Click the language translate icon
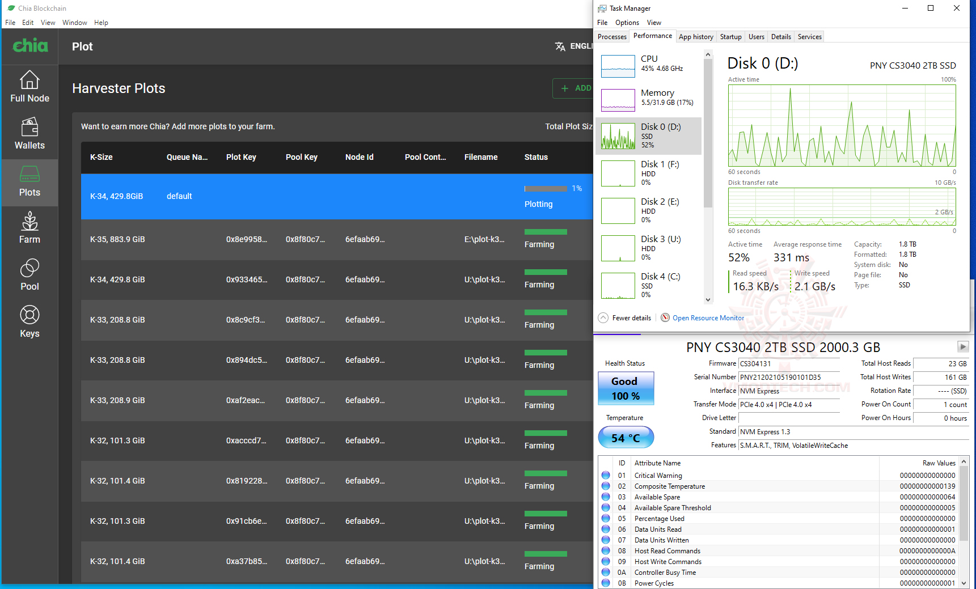The height and width of the screenshot is (589, 976). point(560,46)
